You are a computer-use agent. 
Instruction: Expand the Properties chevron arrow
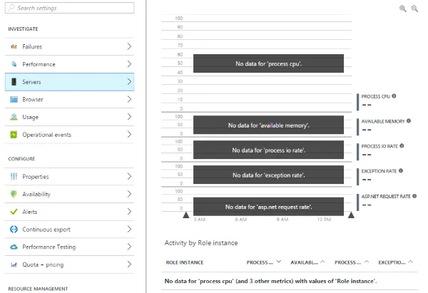[x=129, y=176]
